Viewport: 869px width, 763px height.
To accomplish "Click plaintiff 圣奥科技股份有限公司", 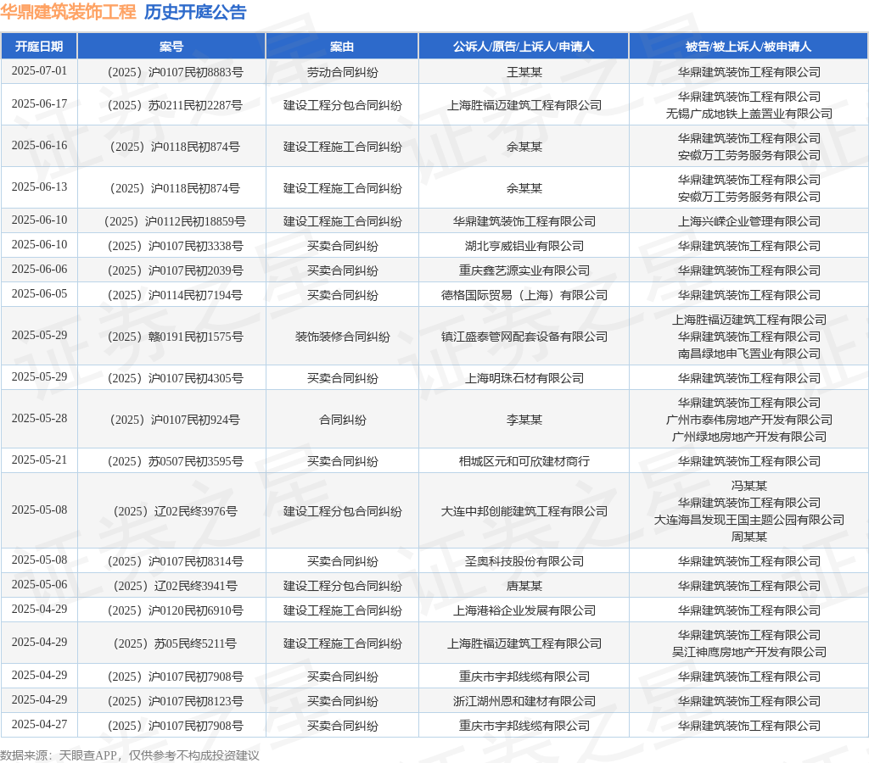I will 524,561.
